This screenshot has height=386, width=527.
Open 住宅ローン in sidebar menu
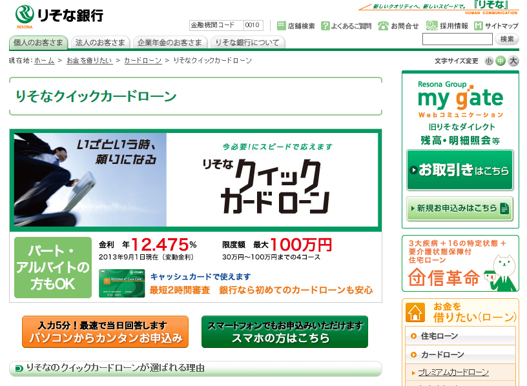460,336
